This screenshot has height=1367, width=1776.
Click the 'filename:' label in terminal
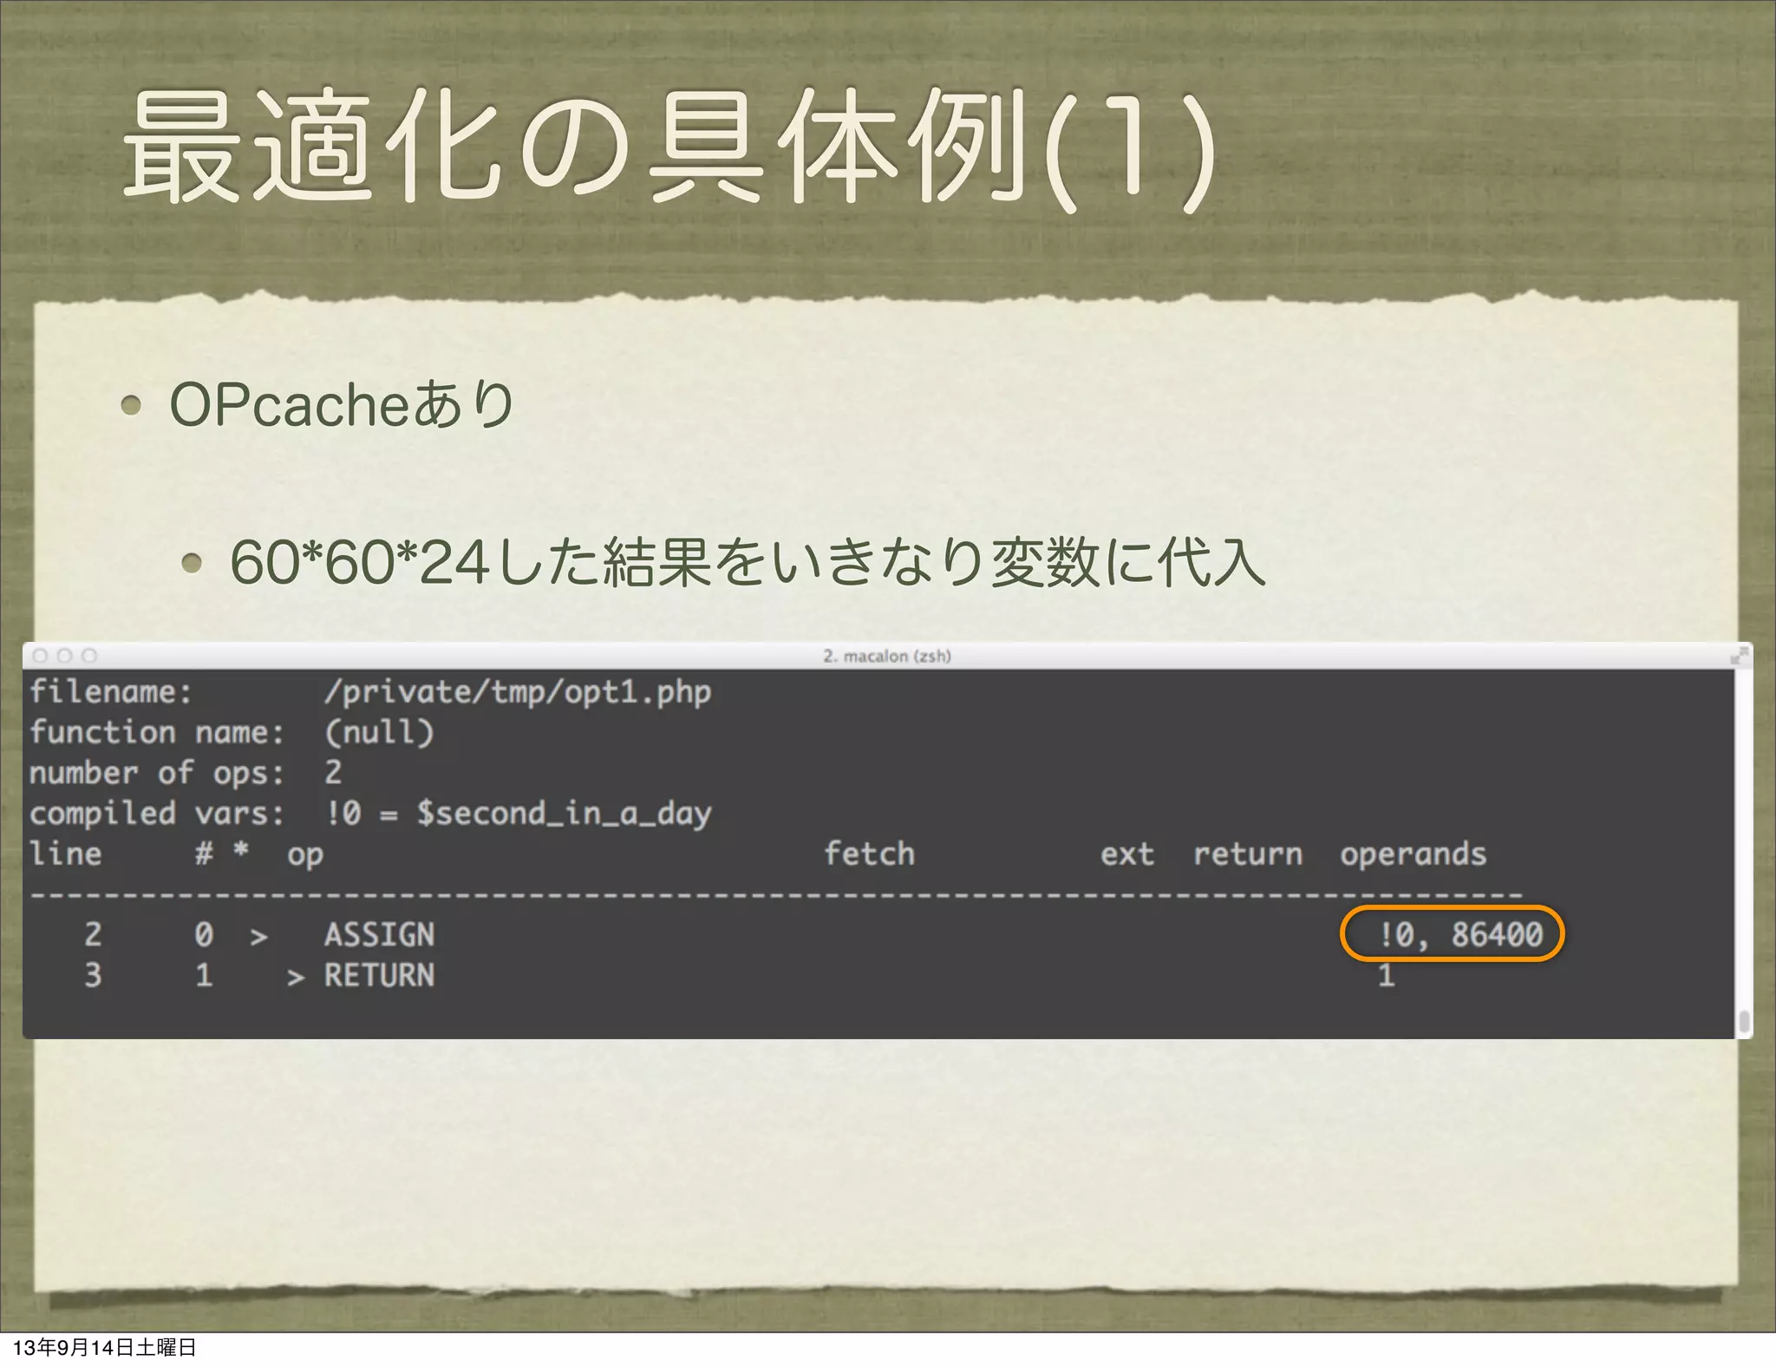tap(110, 692)
